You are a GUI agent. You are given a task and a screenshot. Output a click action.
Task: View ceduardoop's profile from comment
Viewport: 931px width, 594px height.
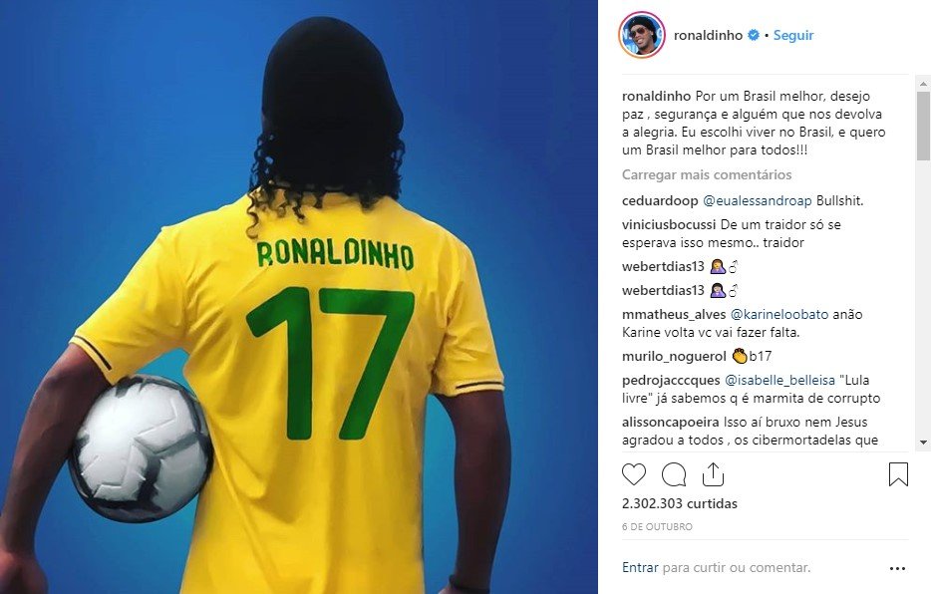(x=660, y=200)
